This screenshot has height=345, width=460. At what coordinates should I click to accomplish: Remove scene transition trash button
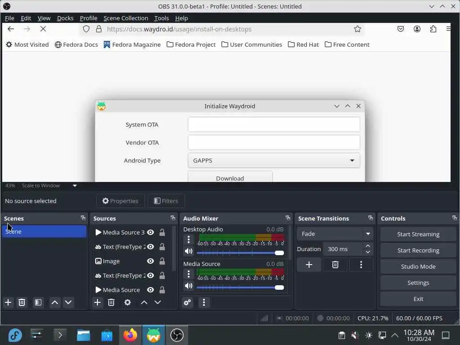tap(335, 265)
